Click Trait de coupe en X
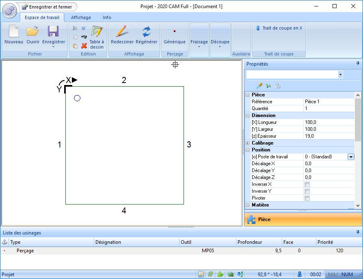The image size is (363, 279). tap(279, 28)
